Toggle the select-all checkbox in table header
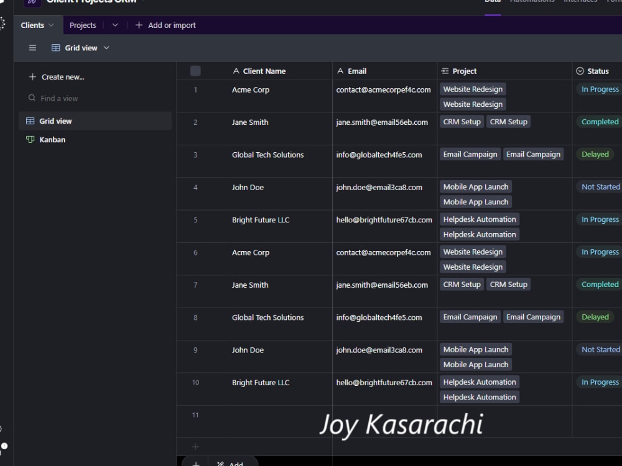This screenshot has width=622, height=466. 195,71
